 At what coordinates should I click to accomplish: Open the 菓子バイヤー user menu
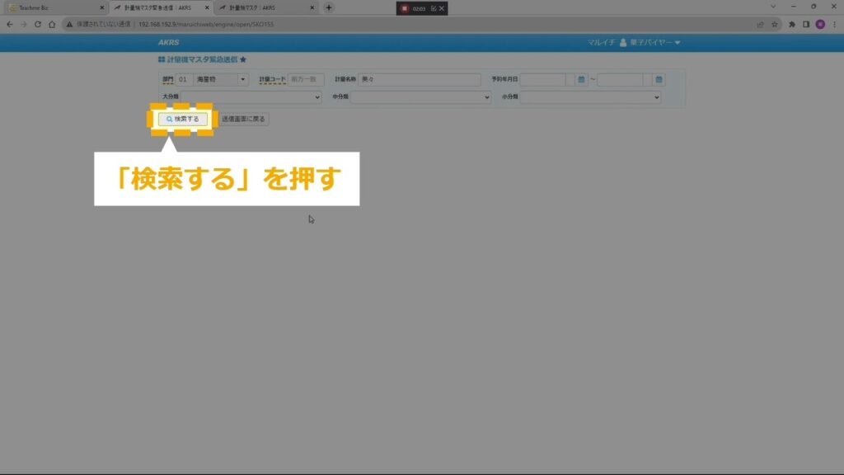[650, 42]
